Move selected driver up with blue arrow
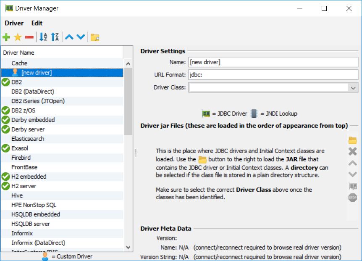The height and width of the screenshot is (261, 362). click(69, 37)
